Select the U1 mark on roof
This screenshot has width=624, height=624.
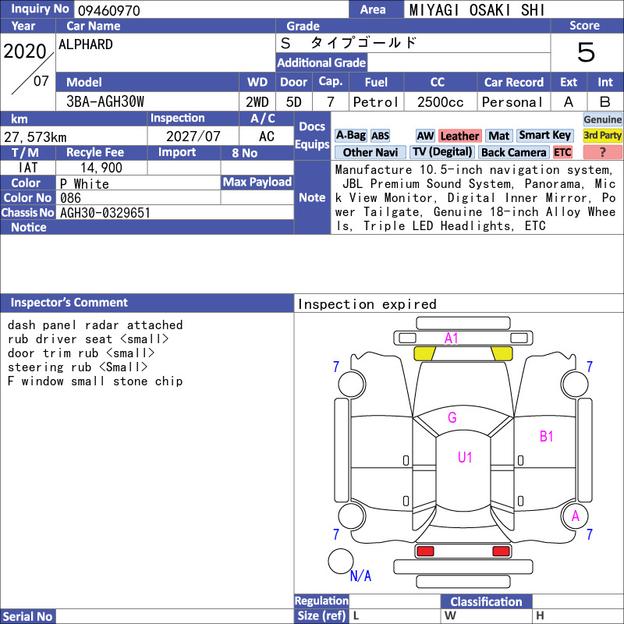tap(465, 457)
